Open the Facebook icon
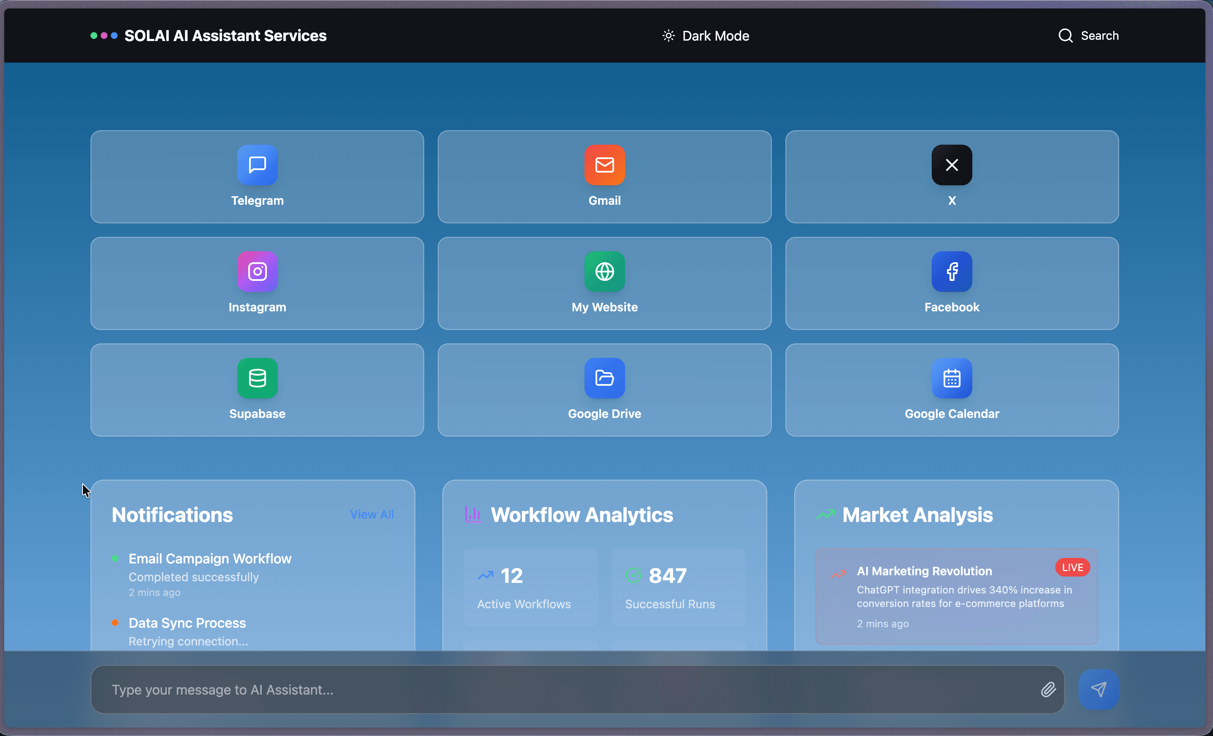 point(952,271)
